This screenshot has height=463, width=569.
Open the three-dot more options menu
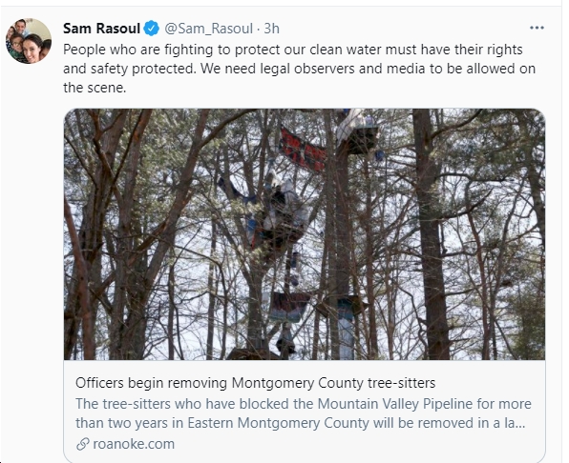[537, 28]
